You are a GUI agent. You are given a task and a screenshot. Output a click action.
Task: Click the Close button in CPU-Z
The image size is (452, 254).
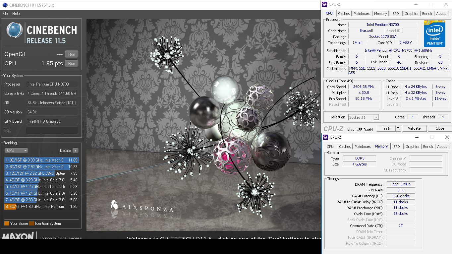point(440,128)
